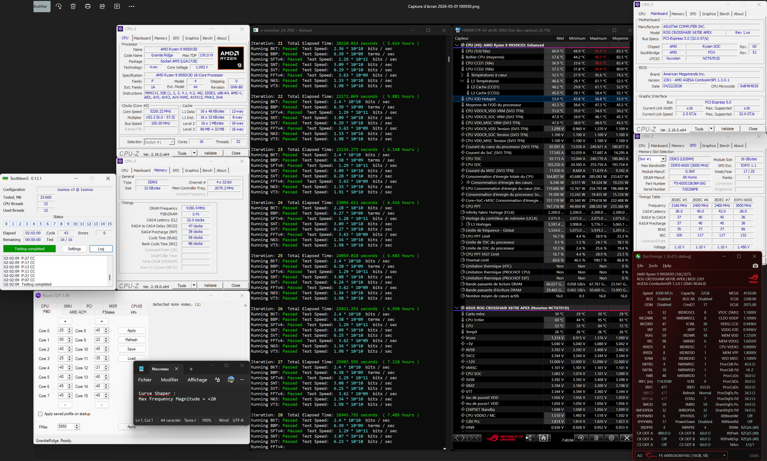Click the HWiNFO title bar icon
The height and width of the screenshot is (461, 767).
point(458,30)
